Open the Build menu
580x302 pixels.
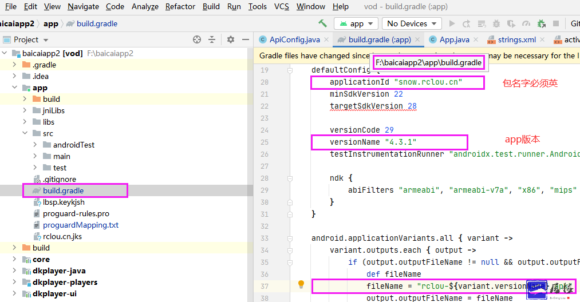click(211, 7)
